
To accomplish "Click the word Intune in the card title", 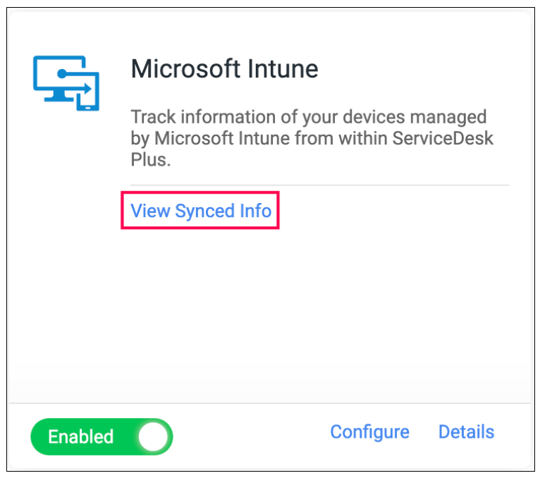I will click(283, 68).
